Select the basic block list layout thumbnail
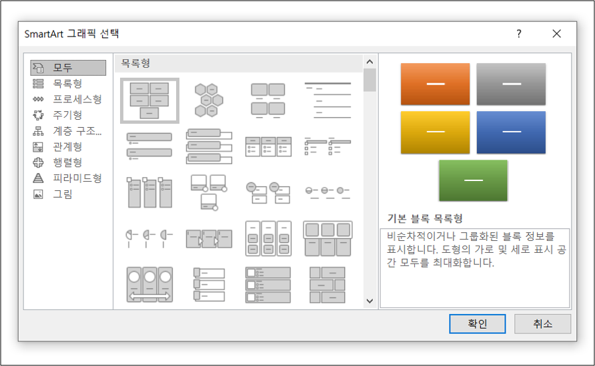595x366 pixels. point(149,100)
